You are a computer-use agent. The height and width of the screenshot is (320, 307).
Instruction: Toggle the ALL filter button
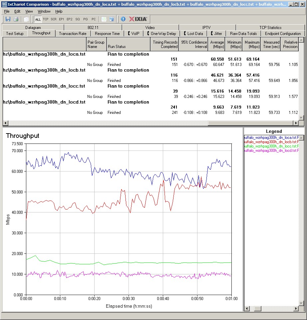pos(38,19)
